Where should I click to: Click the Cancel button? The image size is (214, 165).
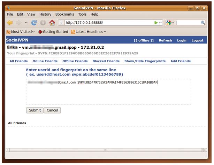(x=52, y=110)
